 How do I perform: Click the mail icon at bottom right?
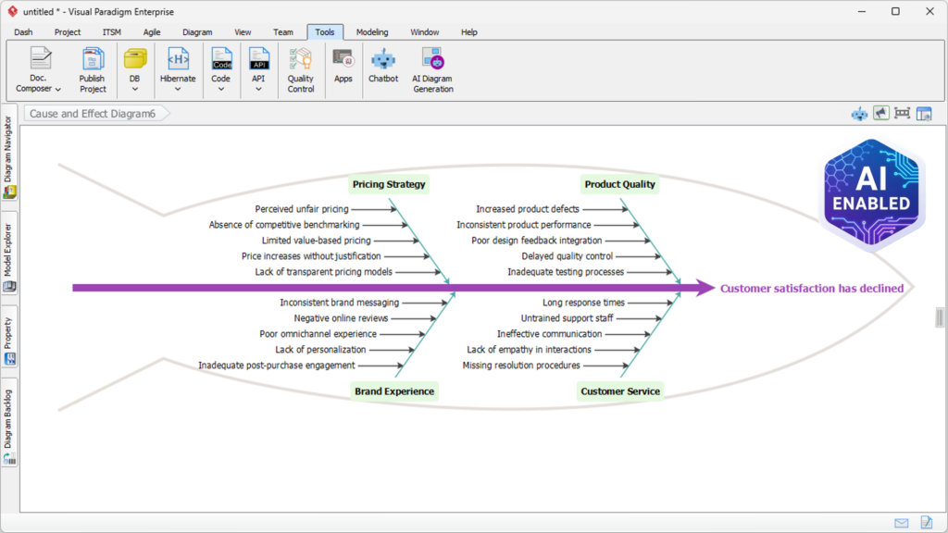coord(902,522)
